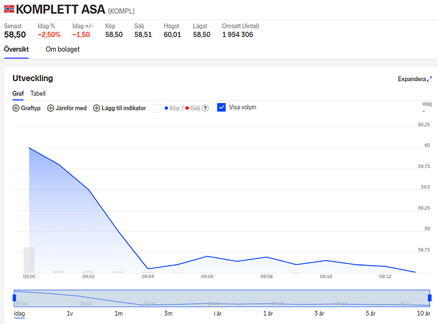This screenshot has height=324, width=438.
Task: Click the plus icon beside Jämför med
Action: [x=51, y=108]
